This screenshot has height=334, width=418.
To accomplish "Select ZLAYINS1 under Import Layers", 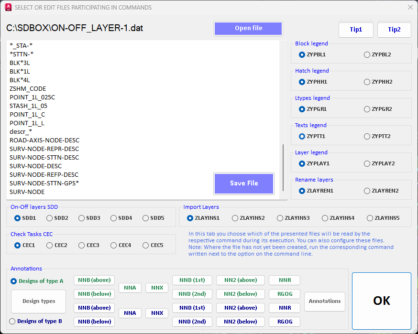I will (203, 218).
